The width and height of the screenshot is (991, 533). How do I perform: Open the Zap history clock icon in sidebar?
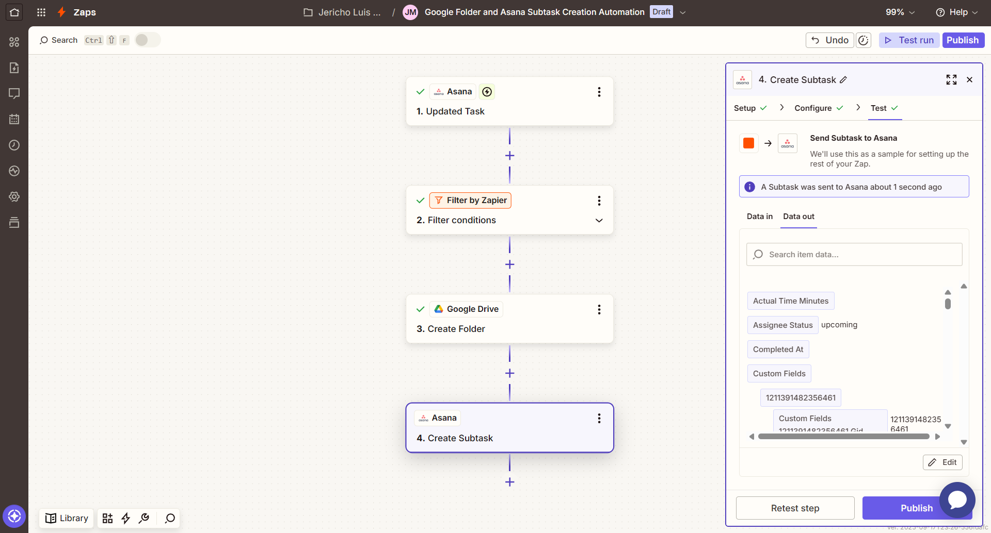14,145
